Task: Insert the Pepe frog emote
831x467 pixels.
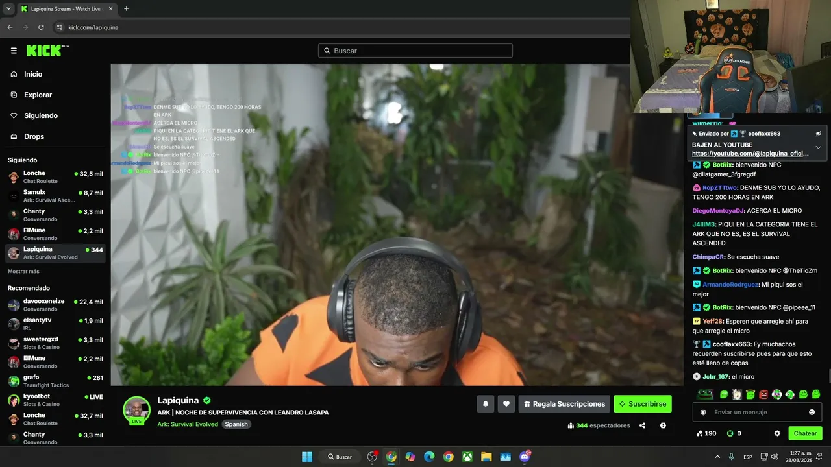Action: (x=705, y=394)
